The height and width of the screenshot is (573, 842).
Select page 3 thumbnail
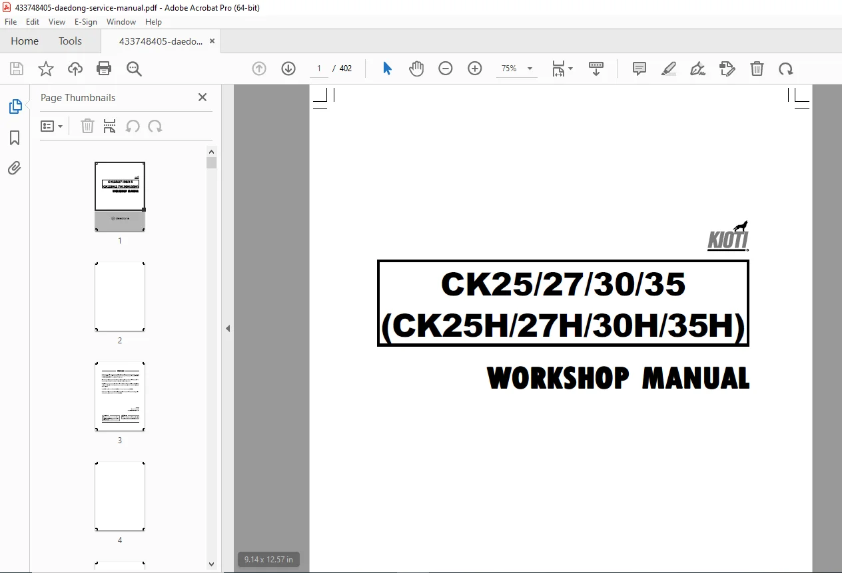tap(120, 397)
